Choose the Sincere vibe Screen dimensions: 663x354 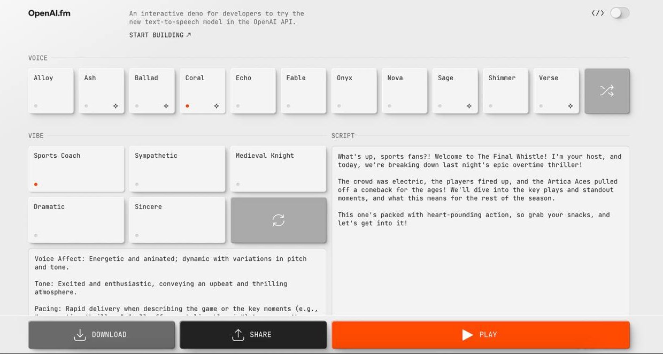click(177, 220)
